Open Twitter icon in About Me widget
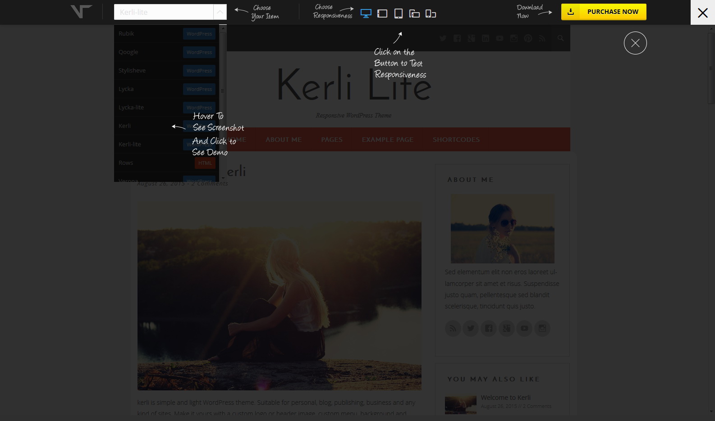 (471, 328)
